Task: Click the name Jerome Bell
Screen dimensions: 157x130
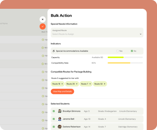Action: coord(68,119)
